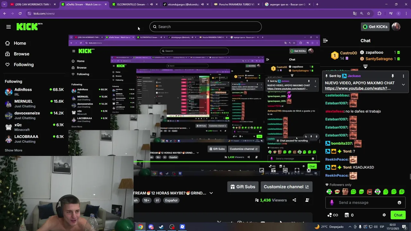
Task: Open Steam from the taskbar
Action: [x=162, y=227]
